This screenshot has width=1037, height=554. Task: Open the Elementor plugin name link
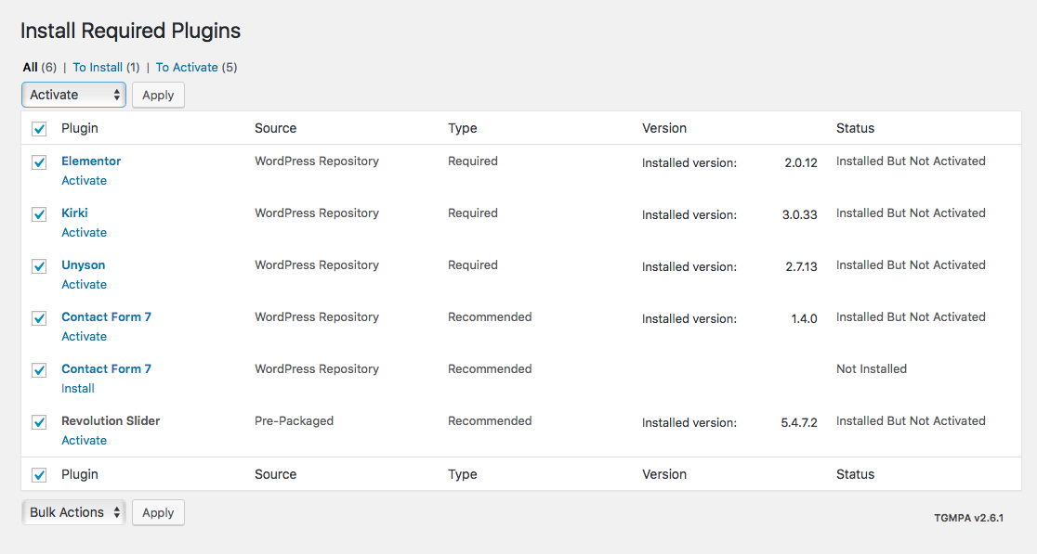91,161
